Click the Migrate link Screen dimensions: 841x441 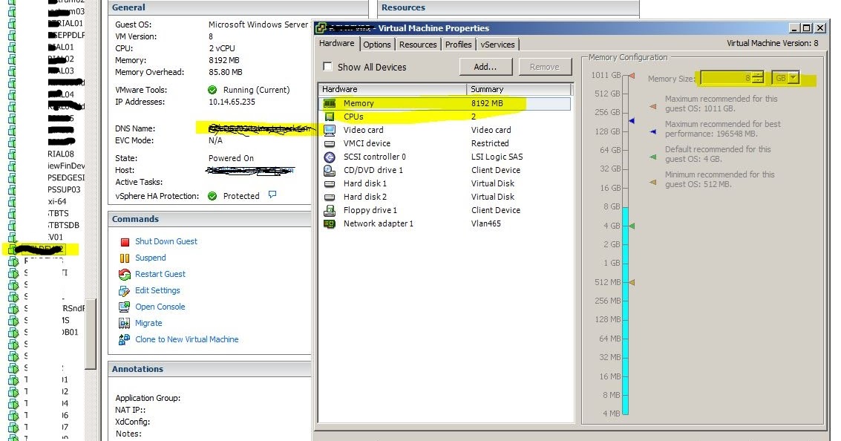(x=148, y=323)
